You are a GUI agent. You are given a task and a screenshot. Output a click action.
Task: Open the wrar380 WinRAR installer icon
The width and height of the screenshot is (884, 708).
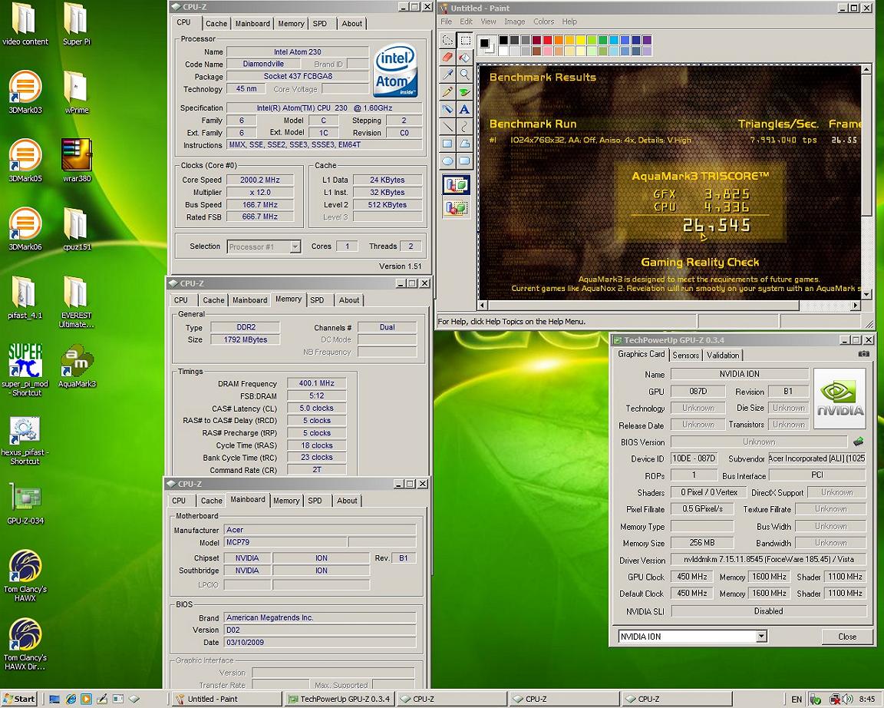(77, 160)
